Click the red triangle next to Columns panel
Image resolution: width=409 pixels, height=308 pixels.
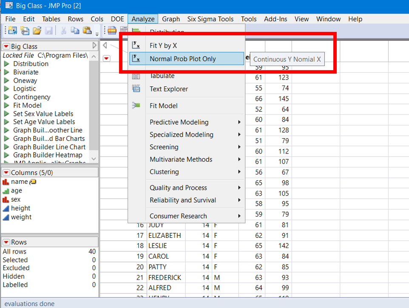pyautogui.click(x=5, y=172)
